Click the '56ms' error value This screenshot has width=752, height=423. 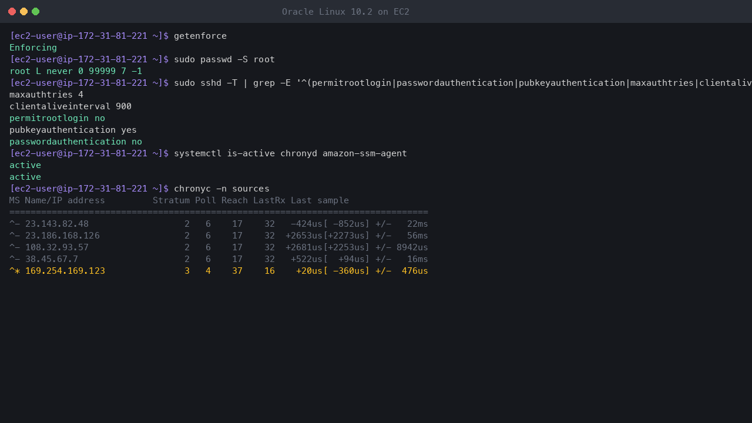click(x=418, y=236)
